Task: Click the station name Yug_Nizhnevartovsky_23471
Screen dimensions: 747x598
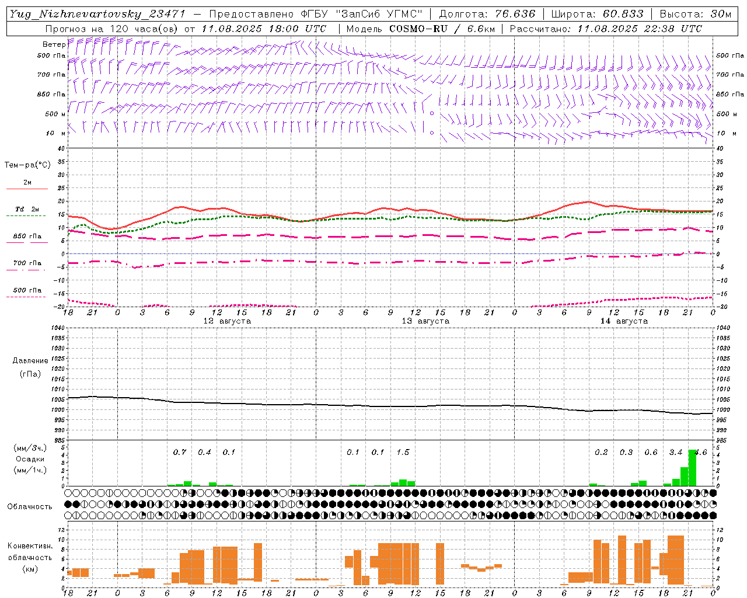Action: [97, 15]
